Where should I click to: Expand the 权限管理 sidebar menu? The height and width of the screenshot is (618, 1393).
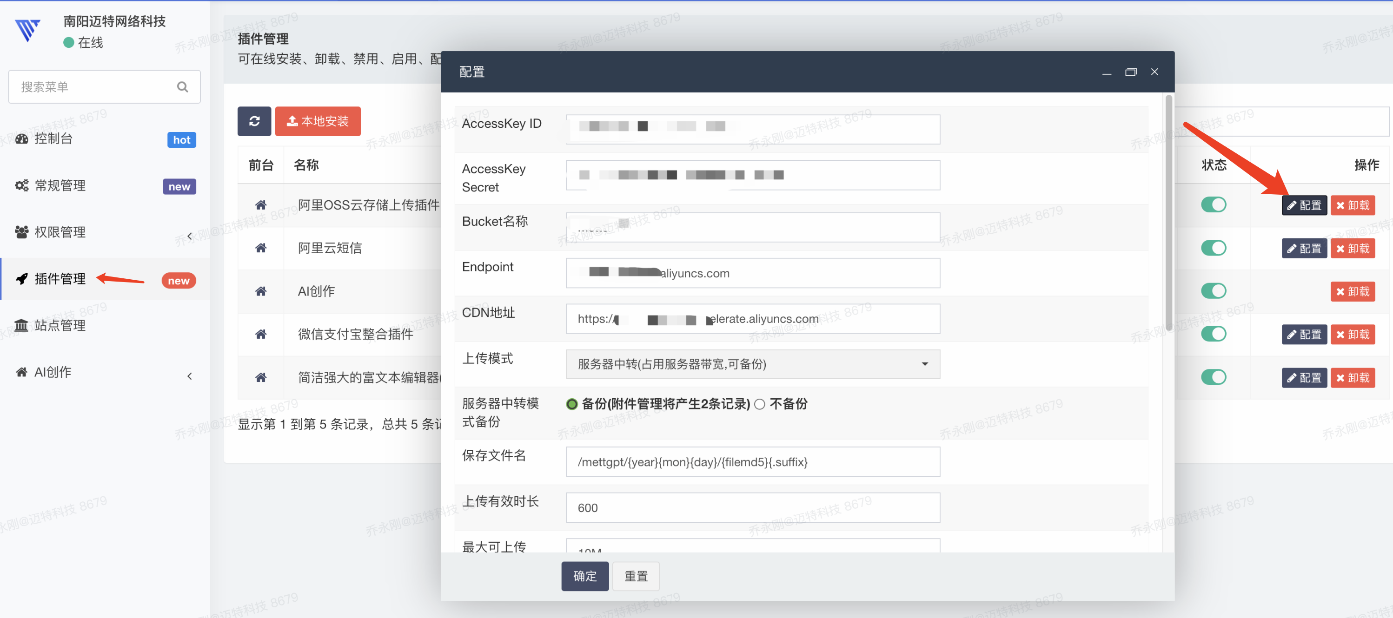pos(60,232)
